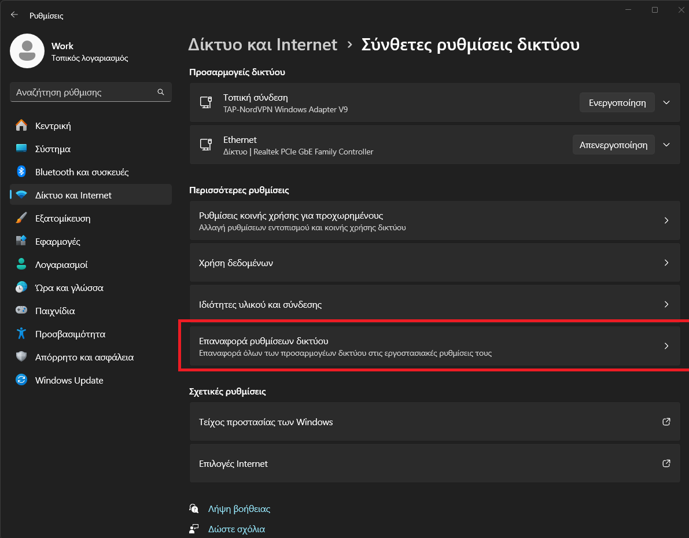689x538 pixels.
Task: Click the Παιχνίδια gamepad icon
Action: 21,311
